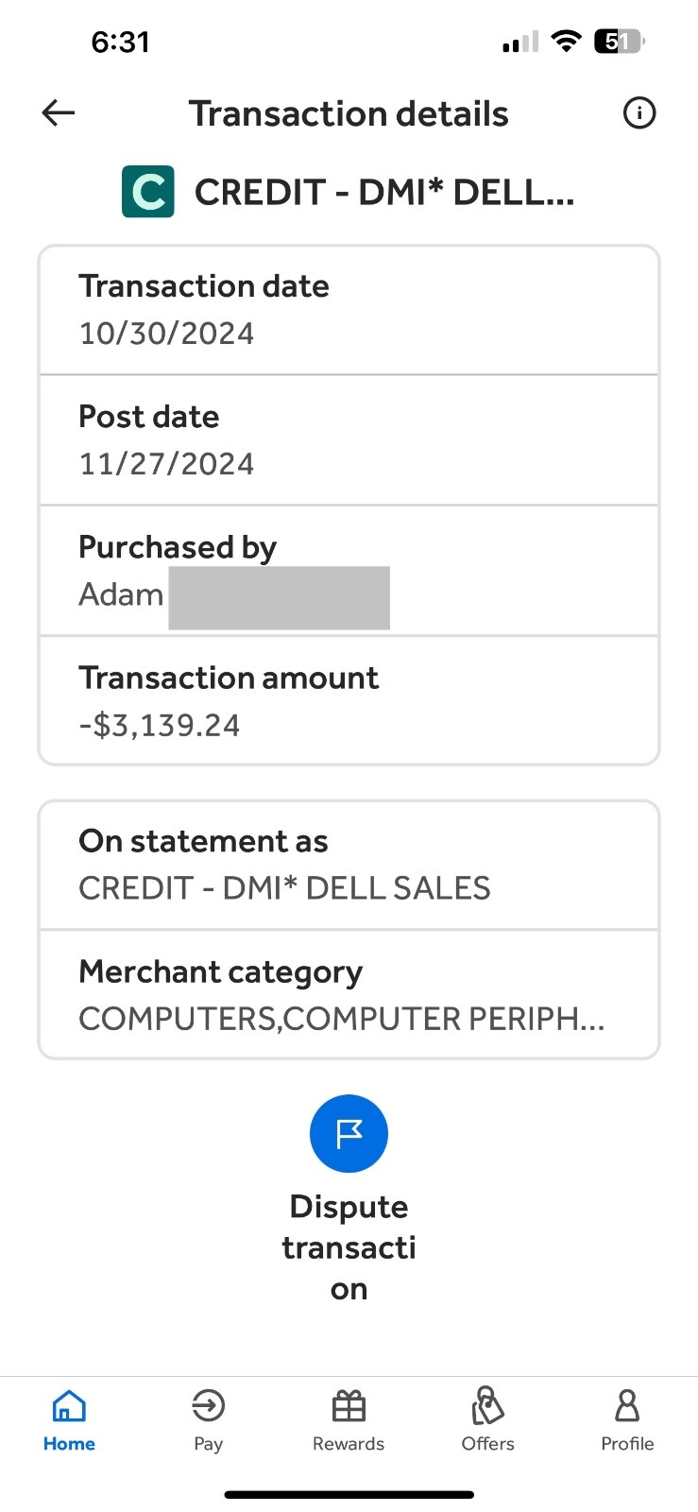Screen dimensions: 698x1512
Task: Open the Profile person icon
Action: tap(627, 1405)
